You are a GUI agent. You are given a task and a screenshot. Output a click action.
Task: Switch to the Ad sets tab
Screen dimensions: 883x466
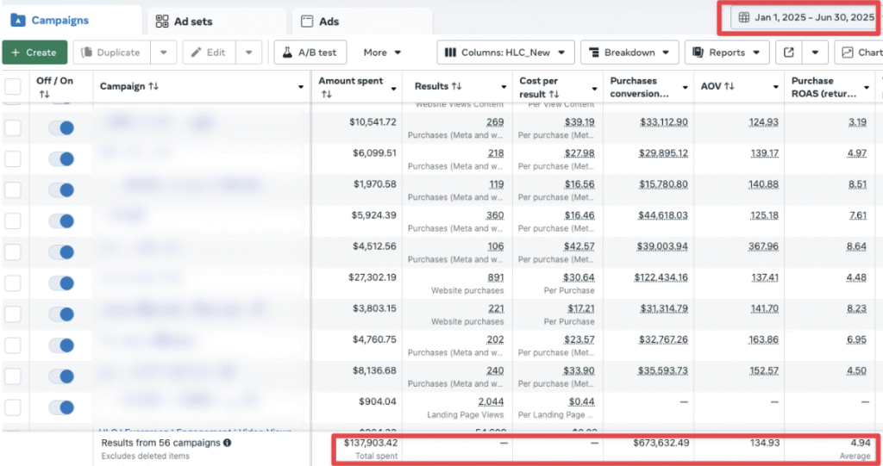click(x=192, y=22)
